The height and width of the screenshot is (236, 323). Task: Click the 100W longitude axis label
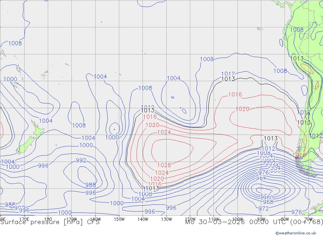tap(237, 219)
